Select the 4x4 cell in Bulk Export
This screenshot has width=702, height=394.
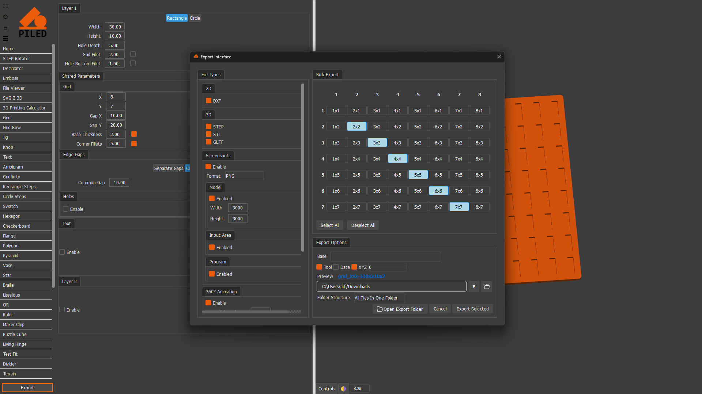tap(397, 158)
